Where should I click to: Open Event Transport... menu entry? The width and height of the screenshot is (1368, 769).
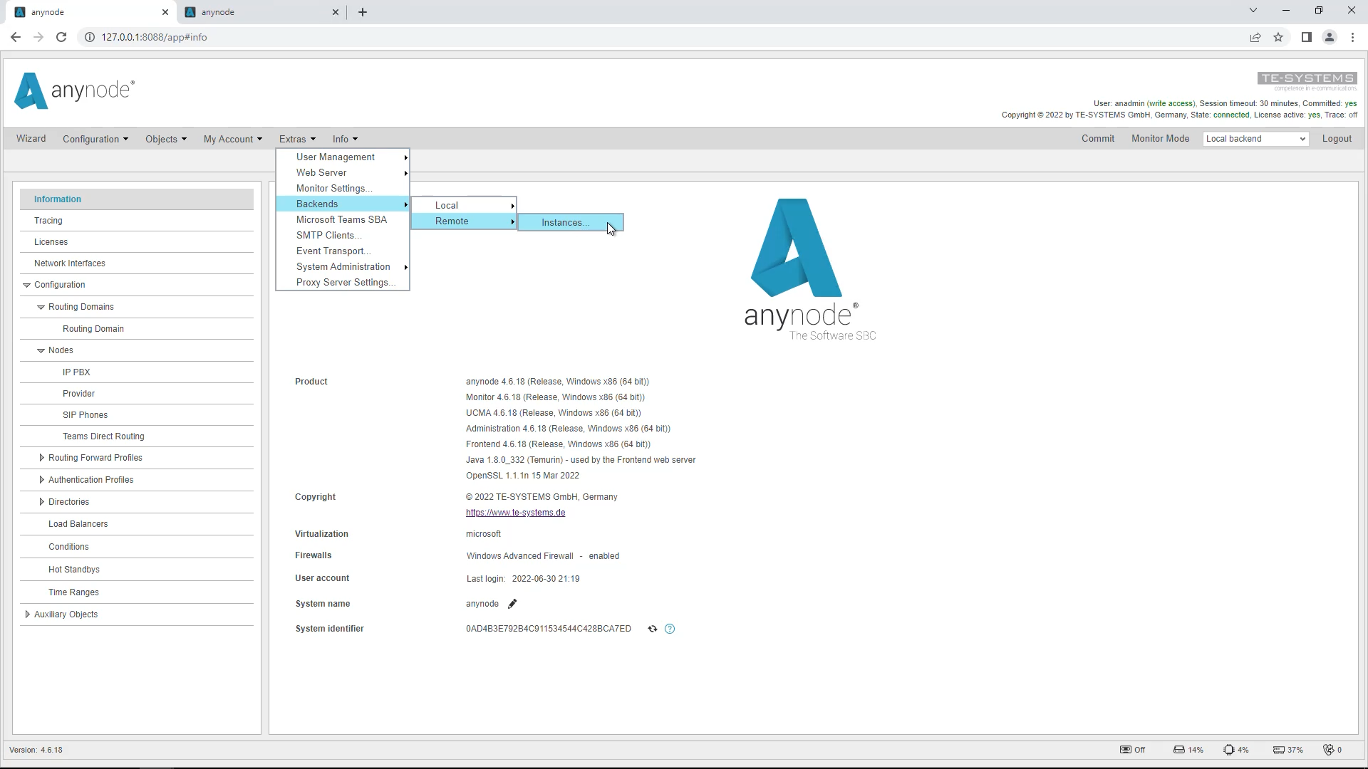pos(343,251)
